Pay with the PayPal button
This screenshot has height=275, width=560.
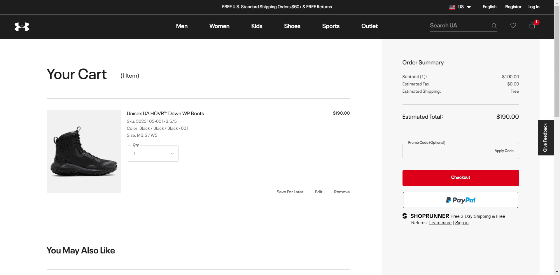point(461,200)
